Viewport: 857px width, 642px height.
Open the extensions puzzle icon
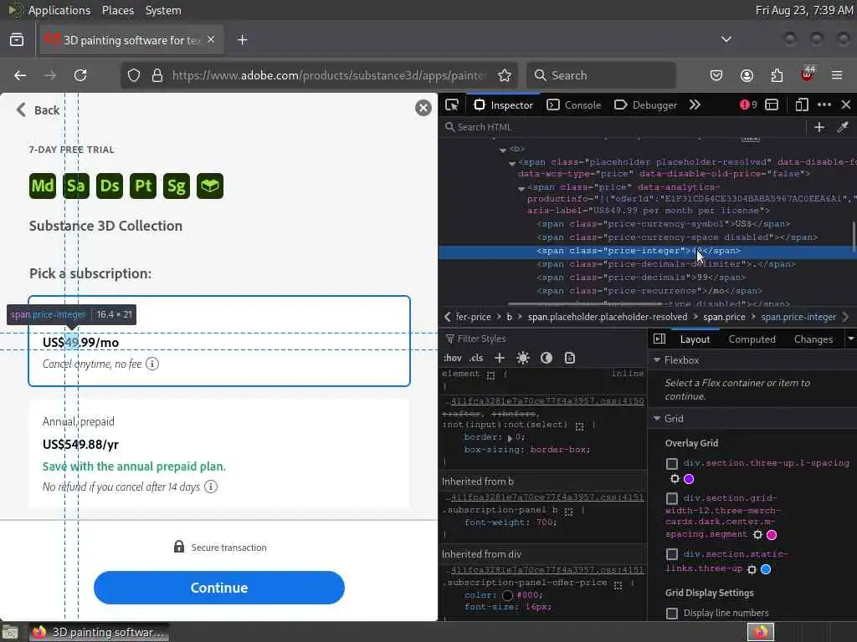pos(777,75)
